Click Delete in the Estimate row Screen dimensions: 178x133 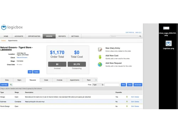coord(137,101)
